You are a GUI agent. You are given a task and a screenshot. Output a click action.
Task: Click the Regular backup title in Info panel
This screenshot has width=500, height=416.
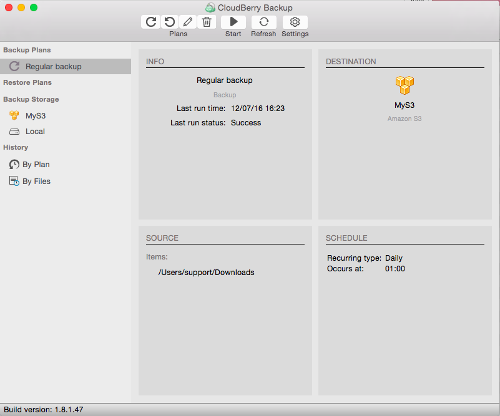(225, 80)
